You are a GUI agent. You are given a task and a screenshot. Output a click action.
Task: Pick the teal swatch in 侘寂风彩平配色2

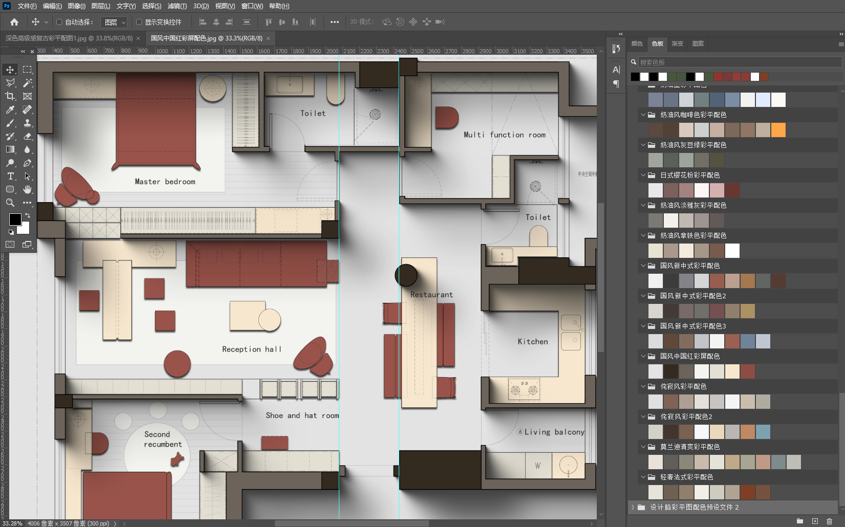pos(763,432)
